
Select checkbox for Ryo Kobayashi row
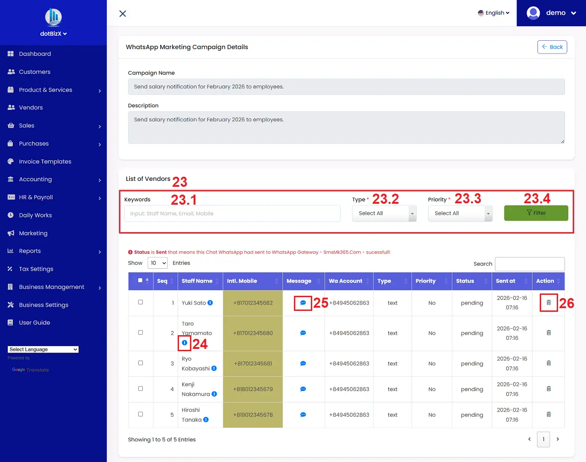[x=141, y=363]
